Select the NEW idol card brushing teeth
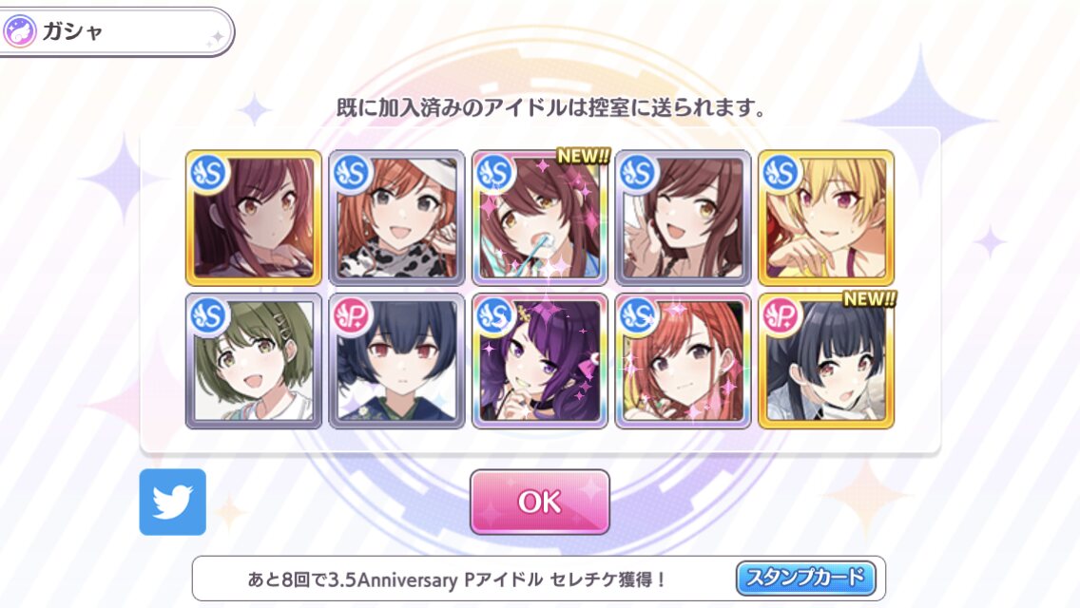Image resolution: width=1080 pixels, height=608 pixels. coord(540,218)
